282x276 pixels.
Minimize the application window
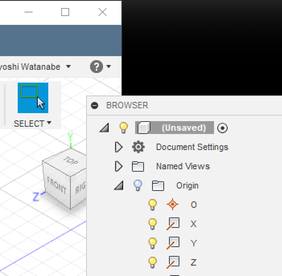[29, 12]
